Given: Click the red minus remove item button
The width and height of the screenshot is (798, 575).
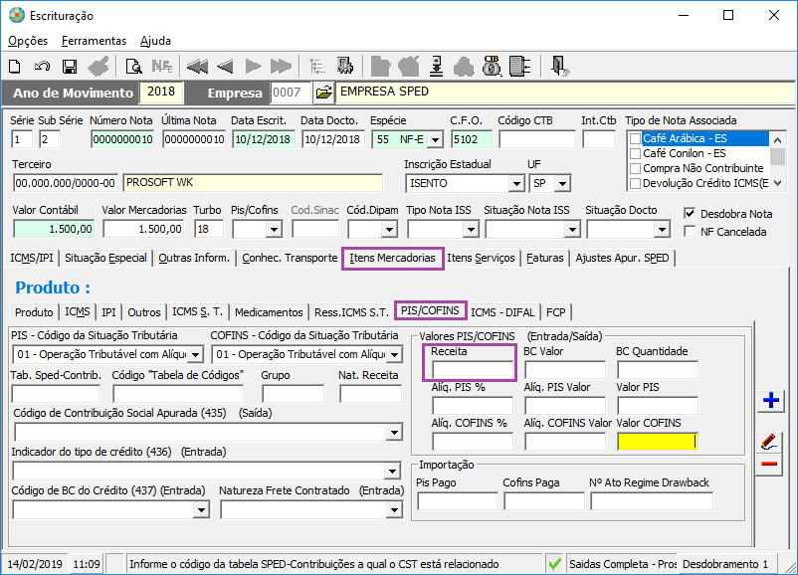Looking at the screenshot, I should click(x=769, y=464).
